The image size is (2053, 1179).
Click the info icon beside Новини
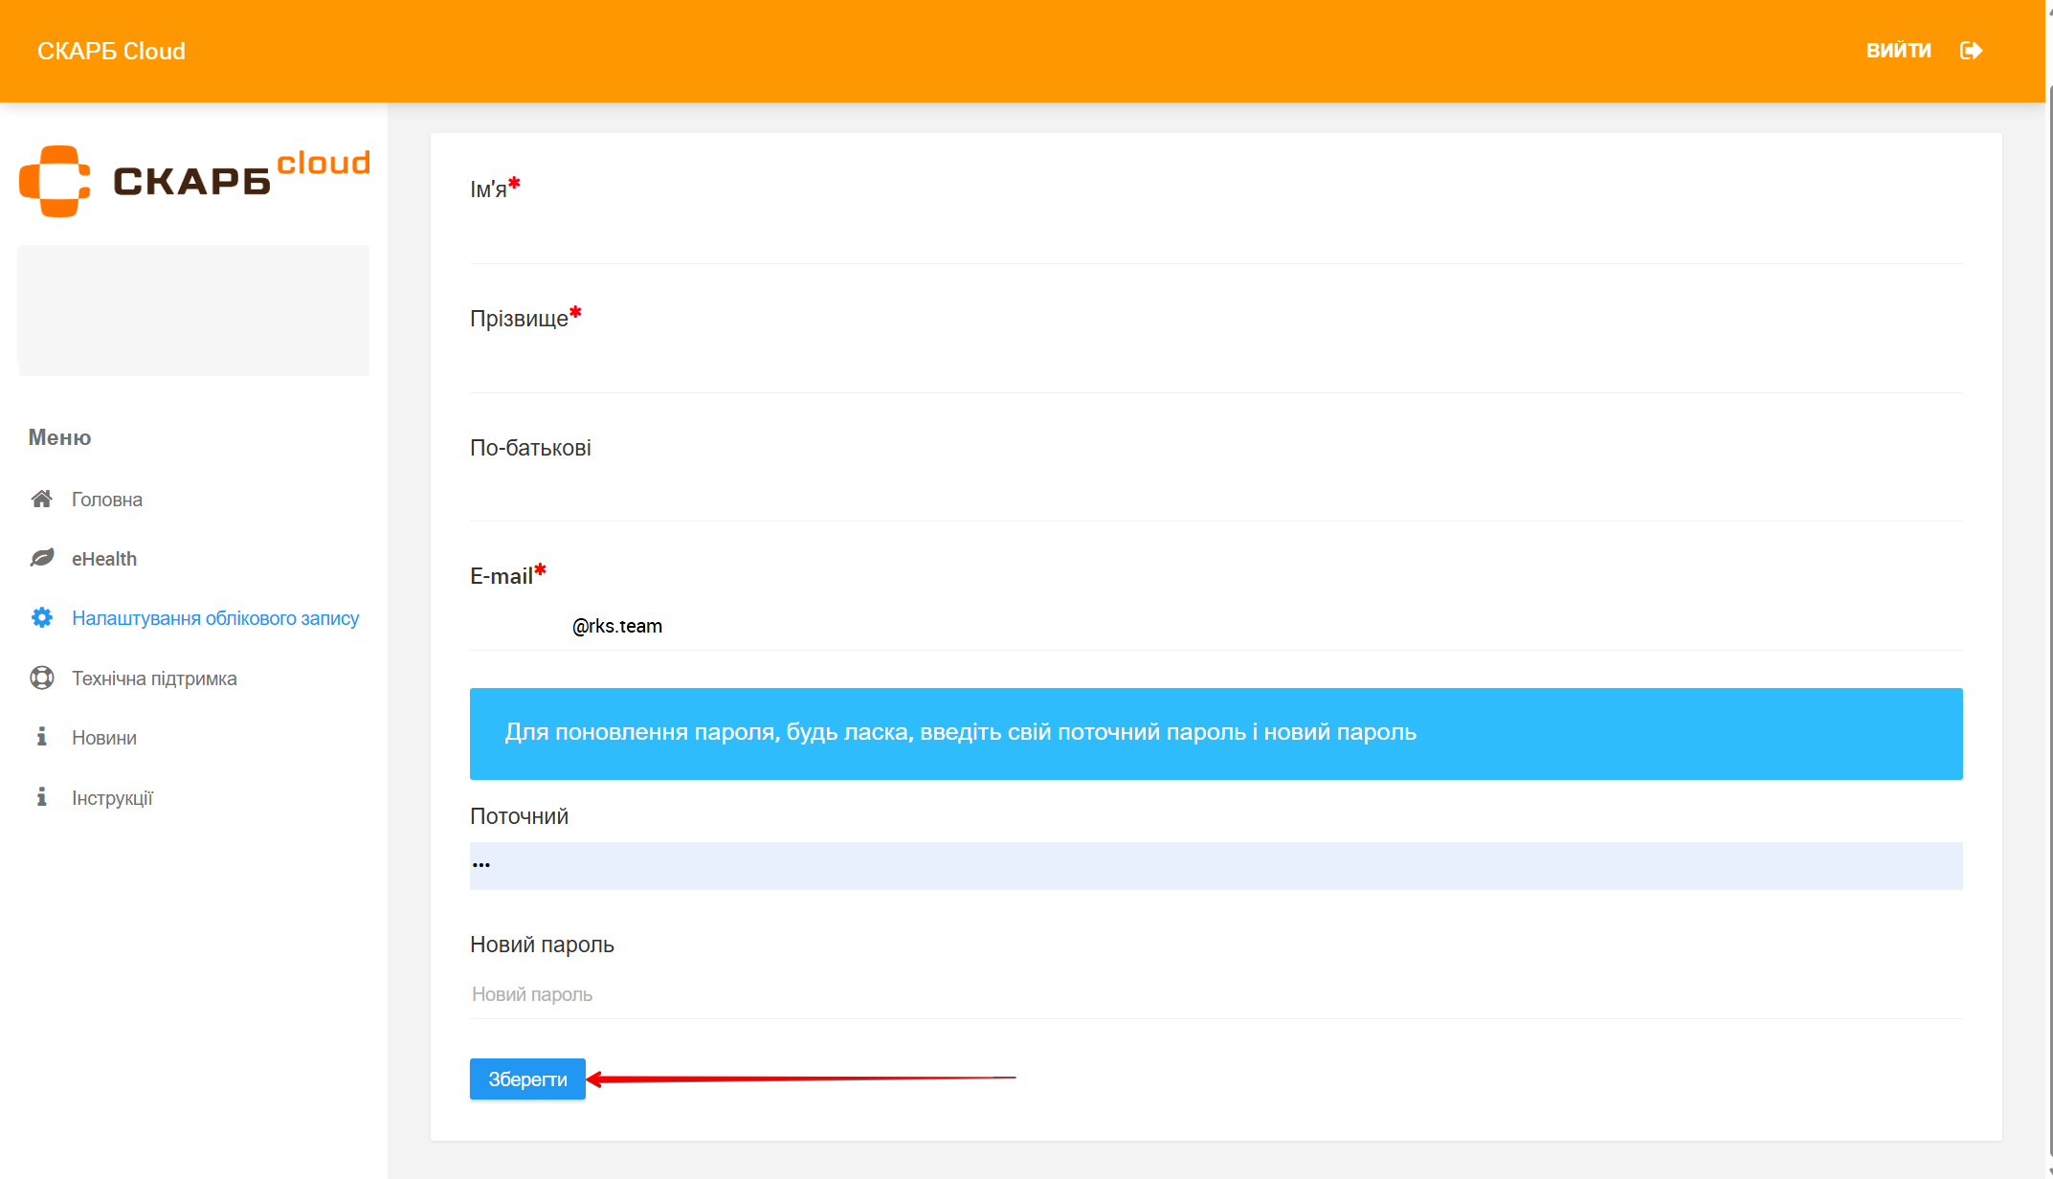click(x=41, y=737)
